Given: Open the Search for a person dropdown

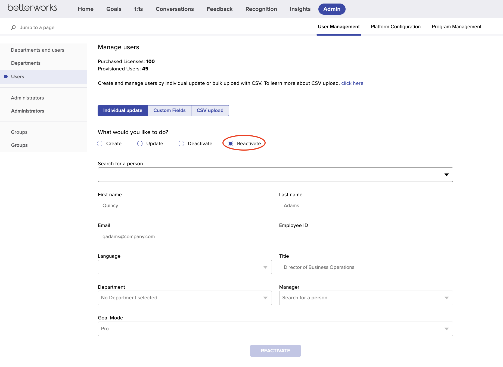Looking at the screenshot, I should tap(446, 174).
